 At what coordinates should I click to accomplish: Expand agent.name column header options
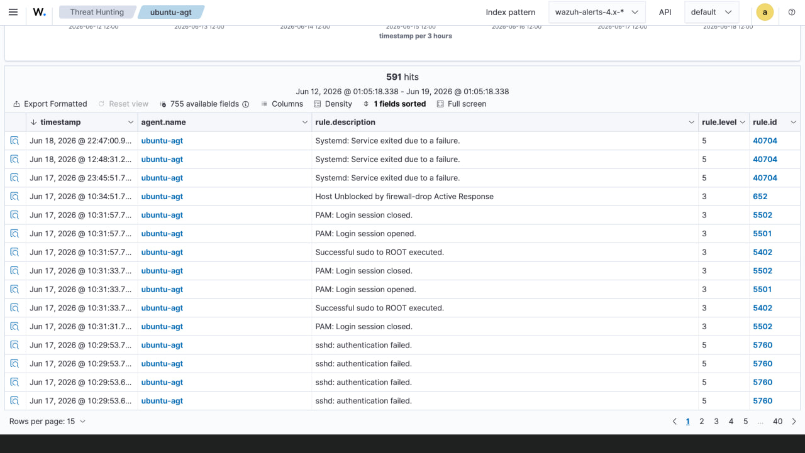[304, 123]
